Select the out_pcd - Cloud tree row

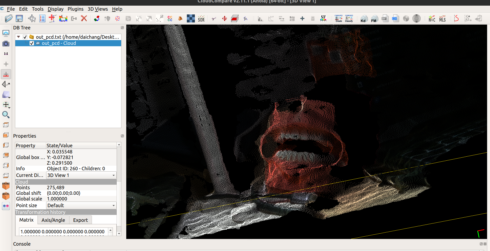point(68,43)
